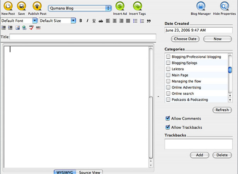Check the Blogging/Professional blogging category
This screenshot has width=238, height=174.
tap(168, 56)
